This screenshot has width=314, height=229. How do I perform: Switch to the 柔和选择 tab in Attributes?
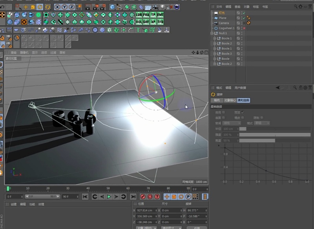[244, 100]
